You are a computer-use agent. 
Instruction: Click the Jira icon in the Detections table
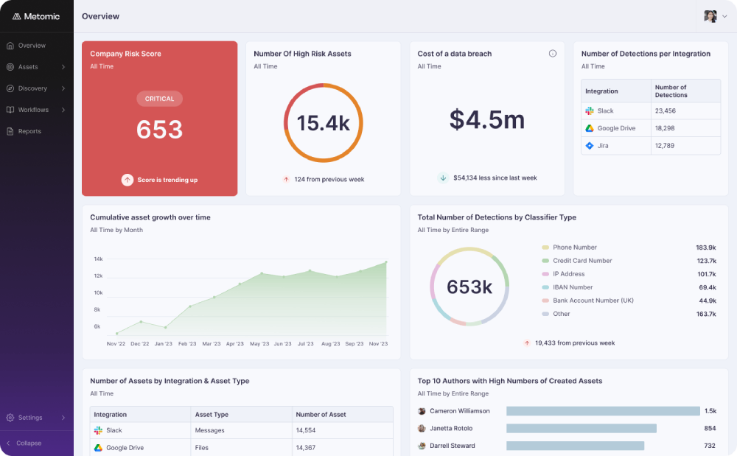pyautogui.click(x=590, y=146)
